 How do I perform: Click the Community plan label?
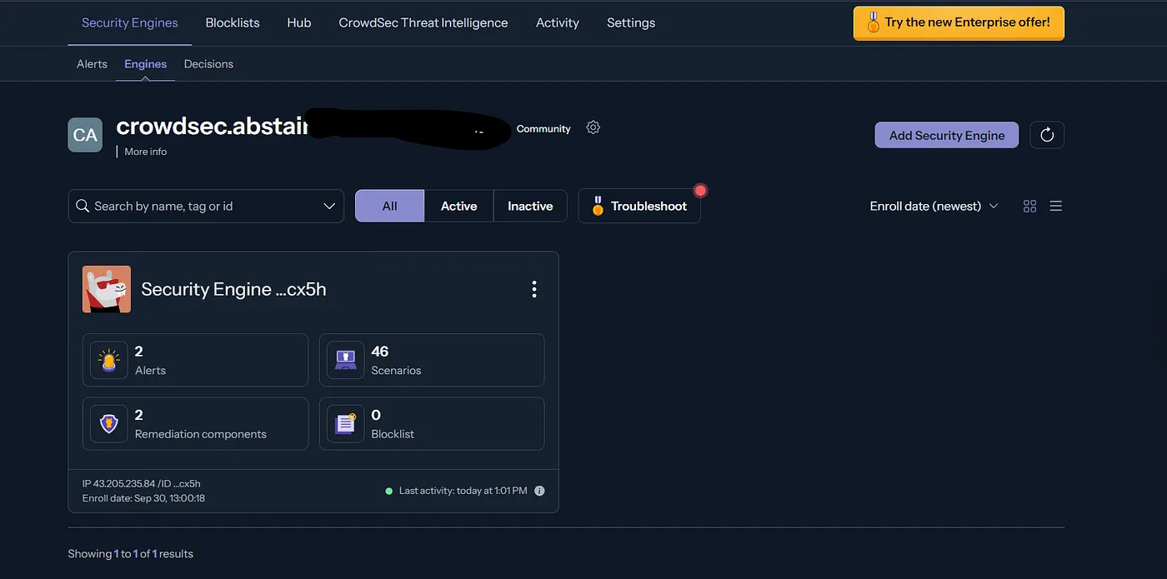coord(543,128)
